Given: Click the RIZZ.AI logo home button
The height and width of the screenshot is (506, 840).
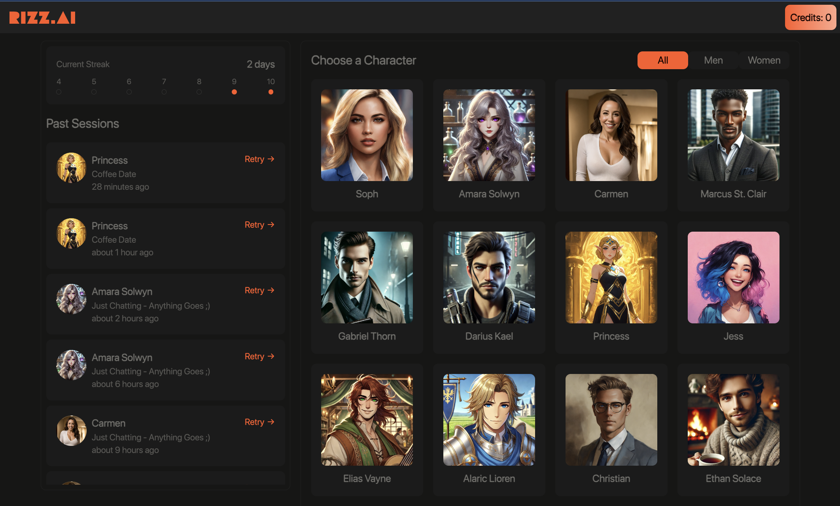Looking at the screenshot, I should [x=42, y=17].
